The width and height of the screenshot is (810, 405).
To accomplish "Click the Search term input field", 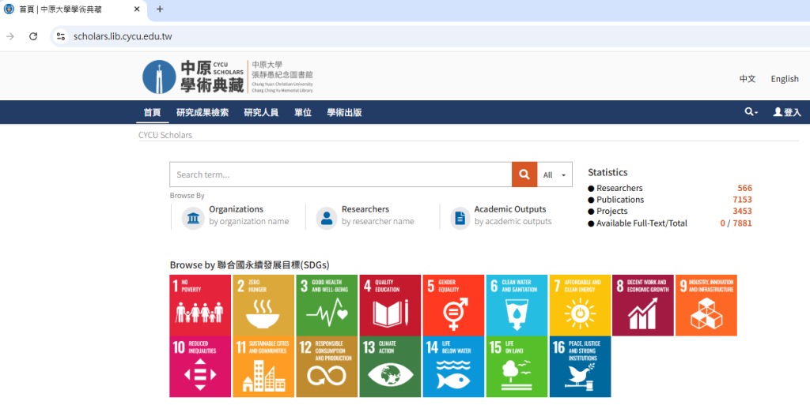I will [340, 174].
